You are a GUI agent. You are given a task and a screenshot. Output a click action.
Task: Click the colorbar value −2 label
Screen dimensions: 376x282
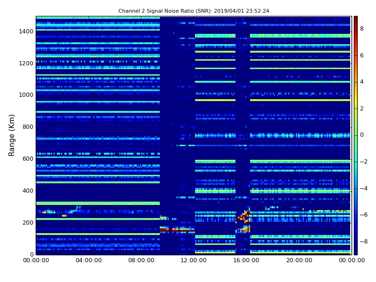[x=364, y=162]
